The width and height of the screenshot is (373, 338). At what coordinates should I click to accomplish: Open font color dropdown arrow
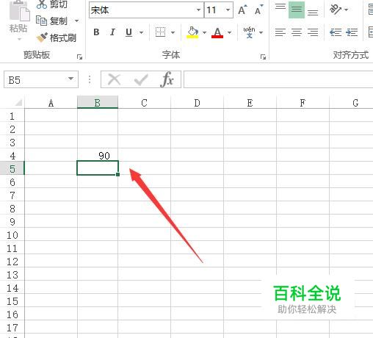pyautogui.click(x=229, y=32)
